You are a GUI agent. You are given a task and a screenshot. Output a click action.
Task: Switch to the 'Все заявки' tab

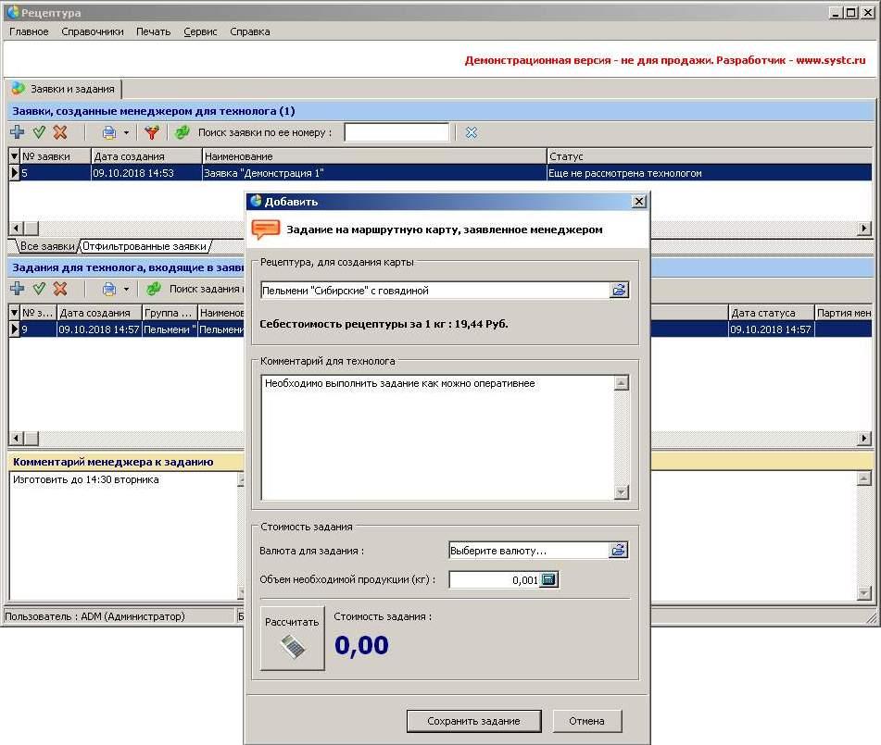point(46,246)
